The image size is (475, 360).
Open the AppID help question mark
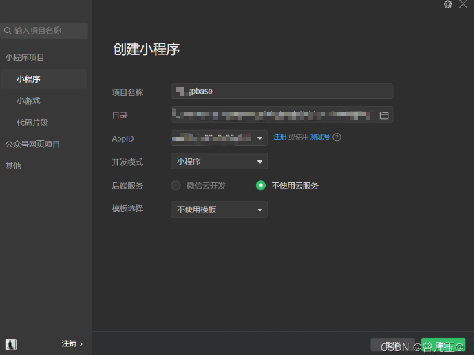(x=337, y=137)
